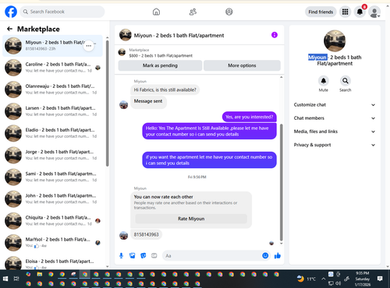The width and height of the screenshot is (390, 288).
Task: Open the Chiquita conversation
Action: point(53,220)
